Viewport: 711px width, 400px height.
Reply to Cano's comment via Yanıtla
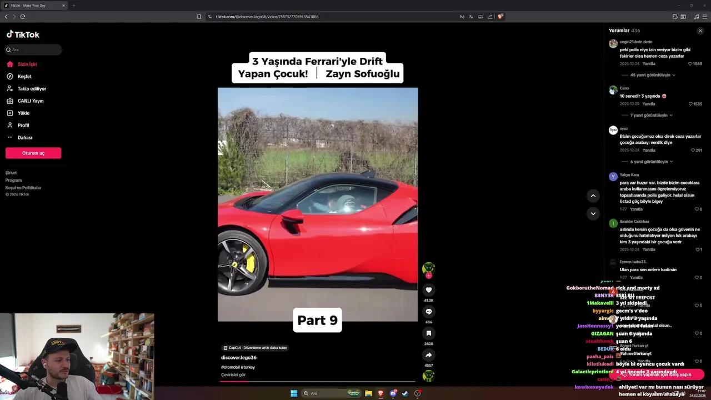[649, 104]
